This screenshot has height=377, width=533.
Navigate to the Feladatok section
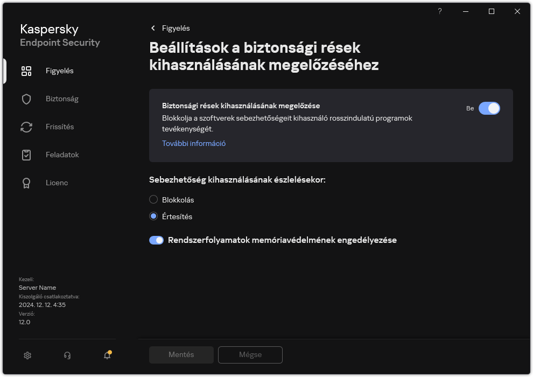click(x=62, y=155)
